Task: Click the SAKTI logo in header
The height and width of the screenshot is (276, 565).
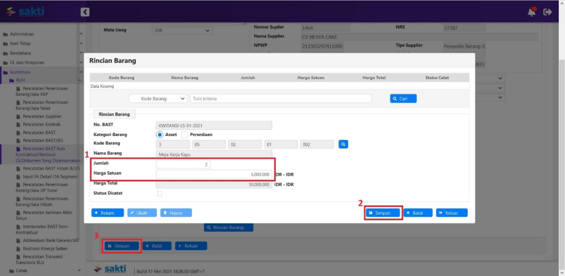Action: [x=25, y=11]
